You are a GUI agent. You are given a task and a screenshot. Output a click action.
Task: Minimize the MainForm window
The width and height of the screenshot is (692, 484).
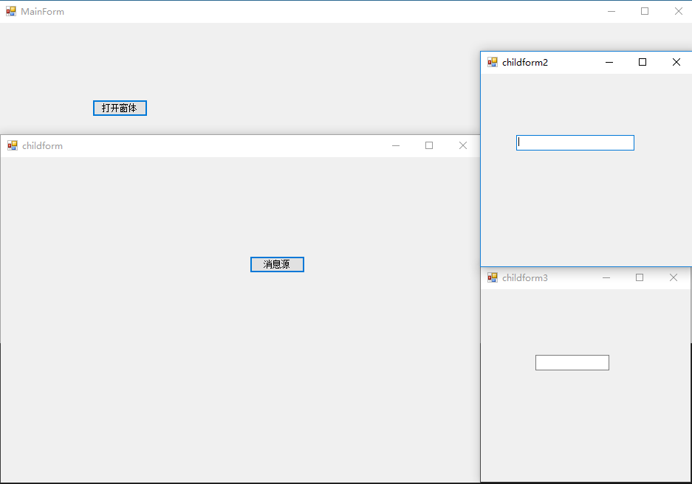pyautogui.click(x=612, y=12)
